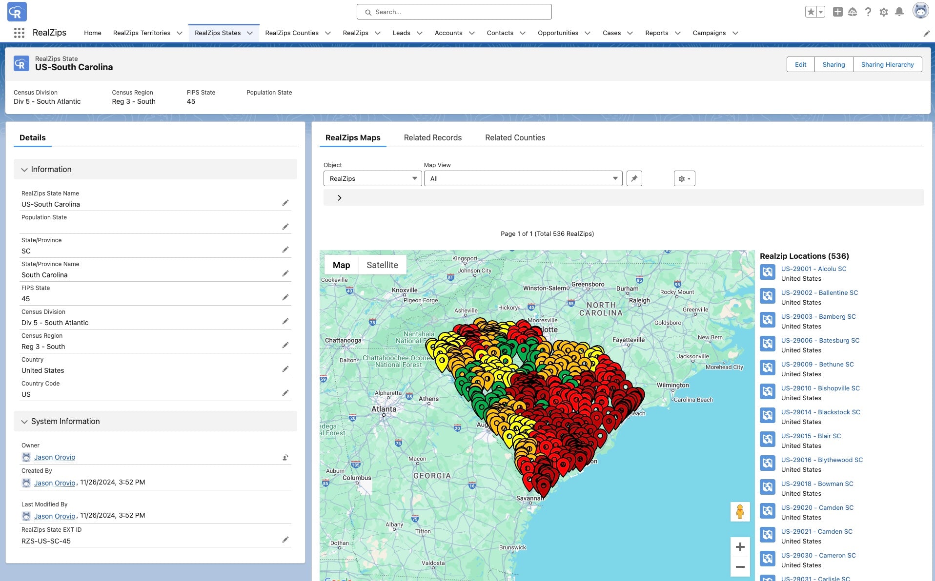
Task: Click the pin map view icon
Action: click(634, 178)
